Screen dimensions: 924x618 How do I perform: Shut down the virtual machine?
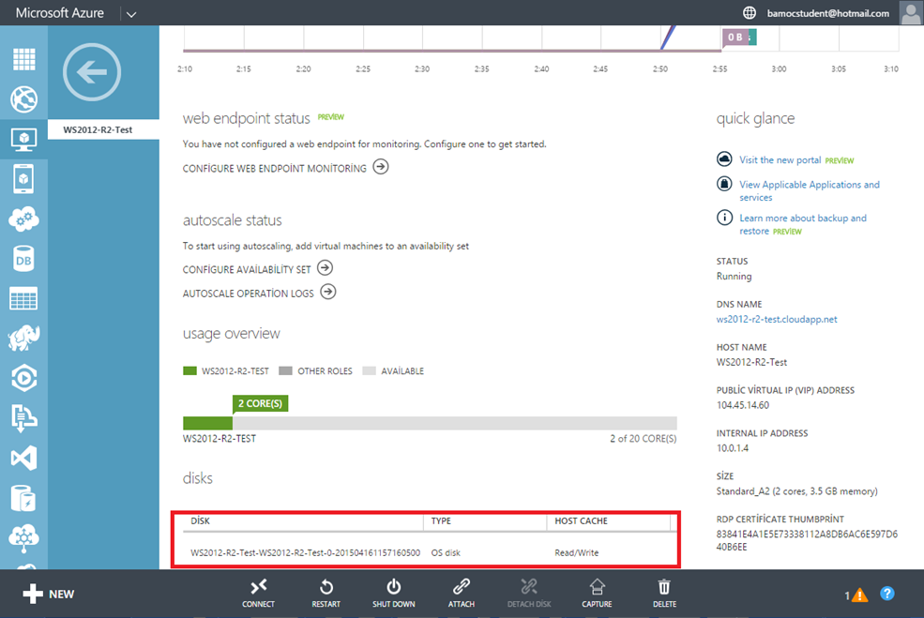[394, 594]
